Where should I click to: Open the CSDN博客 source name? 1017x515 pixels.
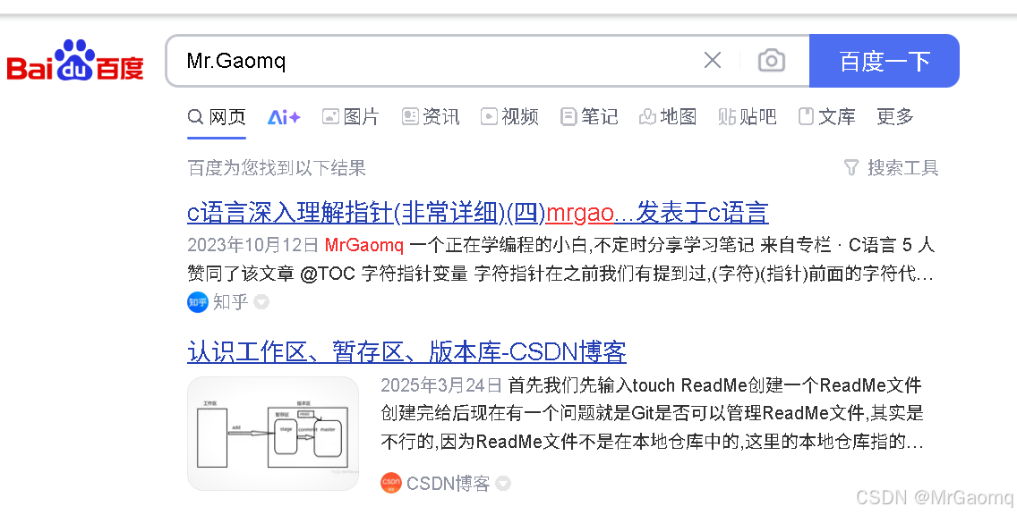[448, 483]
